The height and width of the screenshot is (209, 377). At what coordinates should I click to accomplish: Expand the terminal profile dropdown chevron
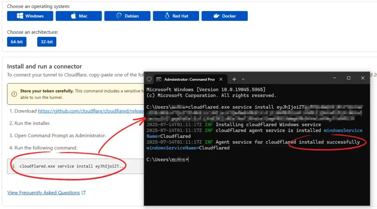pos(243,79)
